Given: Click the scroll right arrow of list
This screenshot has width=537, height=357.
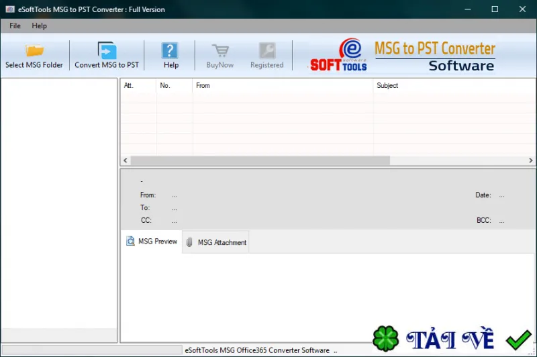Looking at the screenshot, I should click(530, 160).
